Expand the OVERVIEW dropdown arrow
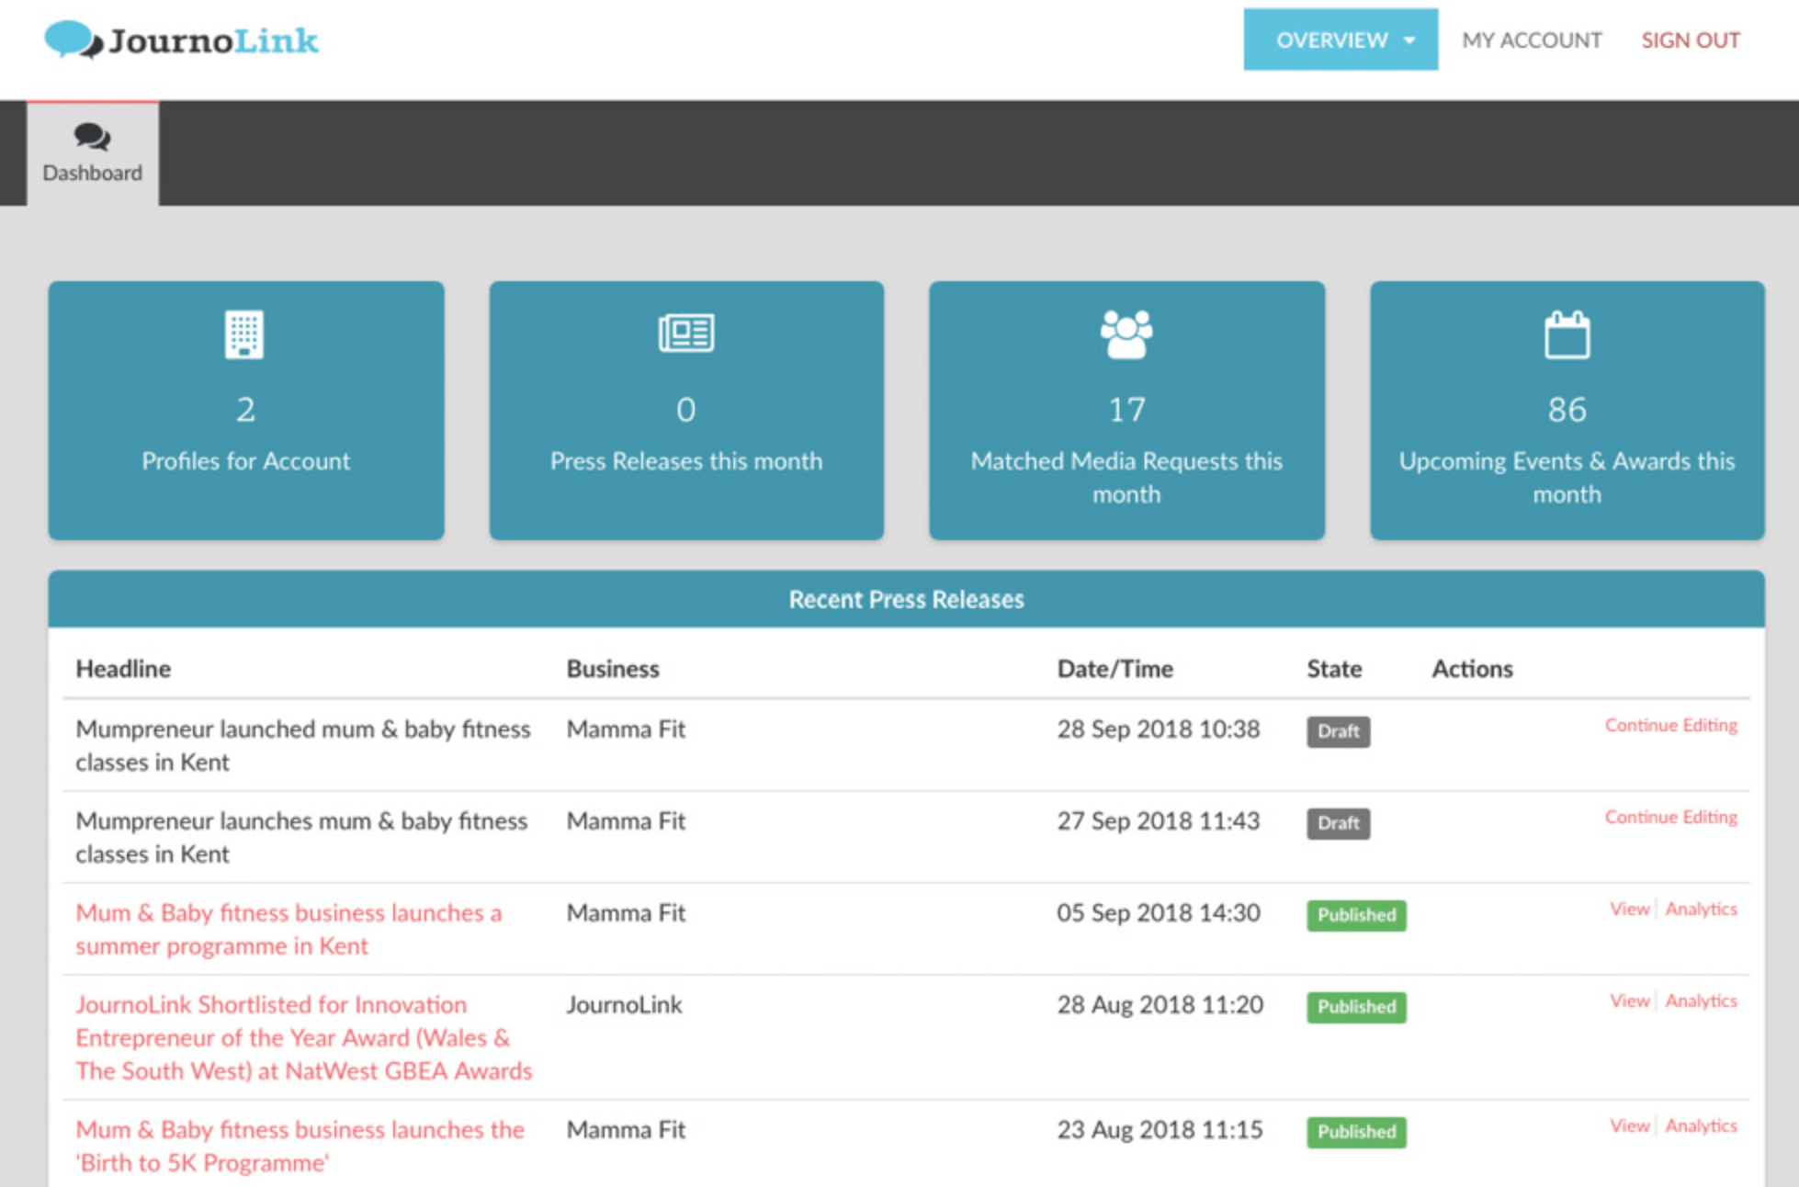 1409,40
